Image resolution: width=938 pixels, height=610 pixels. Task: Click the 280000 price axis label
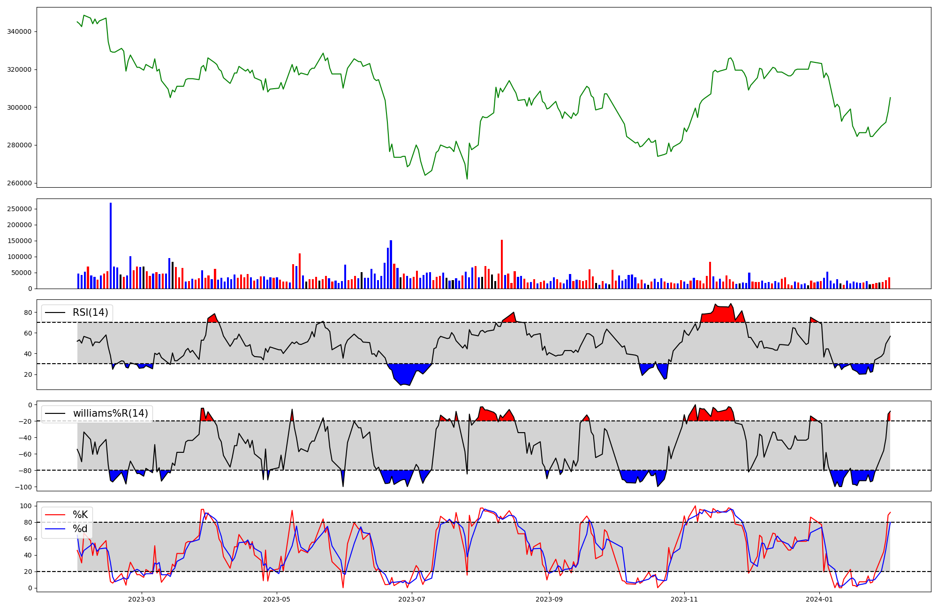point(19,145)
